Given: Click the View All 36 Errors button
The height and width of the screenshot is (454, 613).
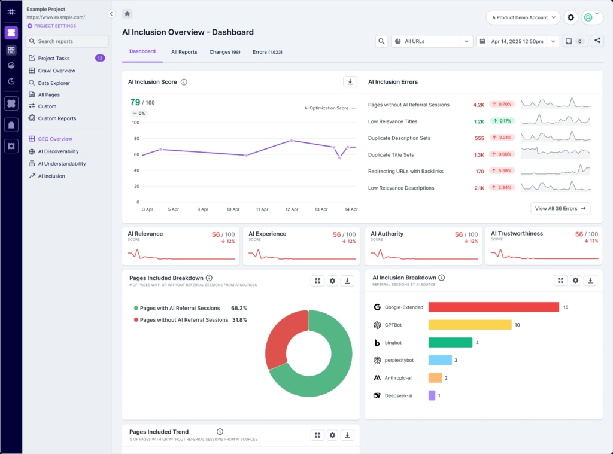Looking at the screenshot, I should (560, 208).
